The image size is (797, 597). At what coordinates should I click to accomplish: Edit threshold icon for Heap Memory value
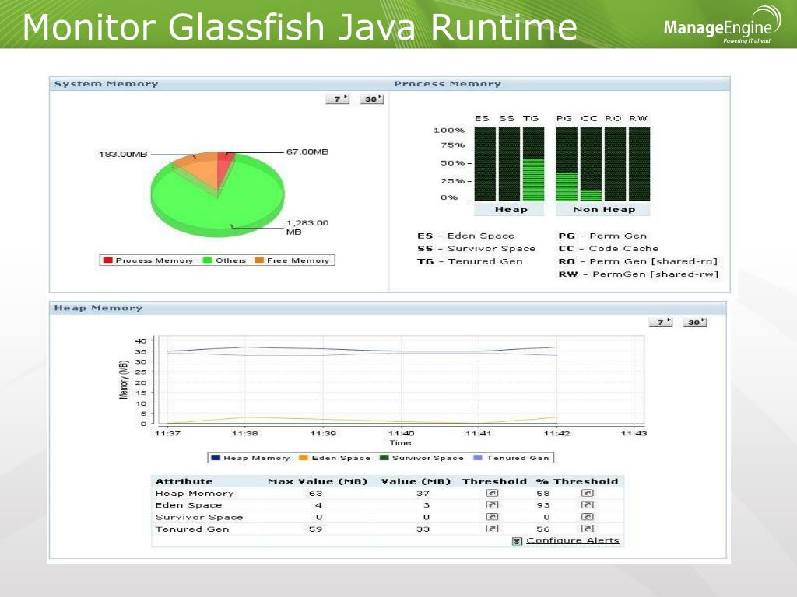[x=492, y=493]
